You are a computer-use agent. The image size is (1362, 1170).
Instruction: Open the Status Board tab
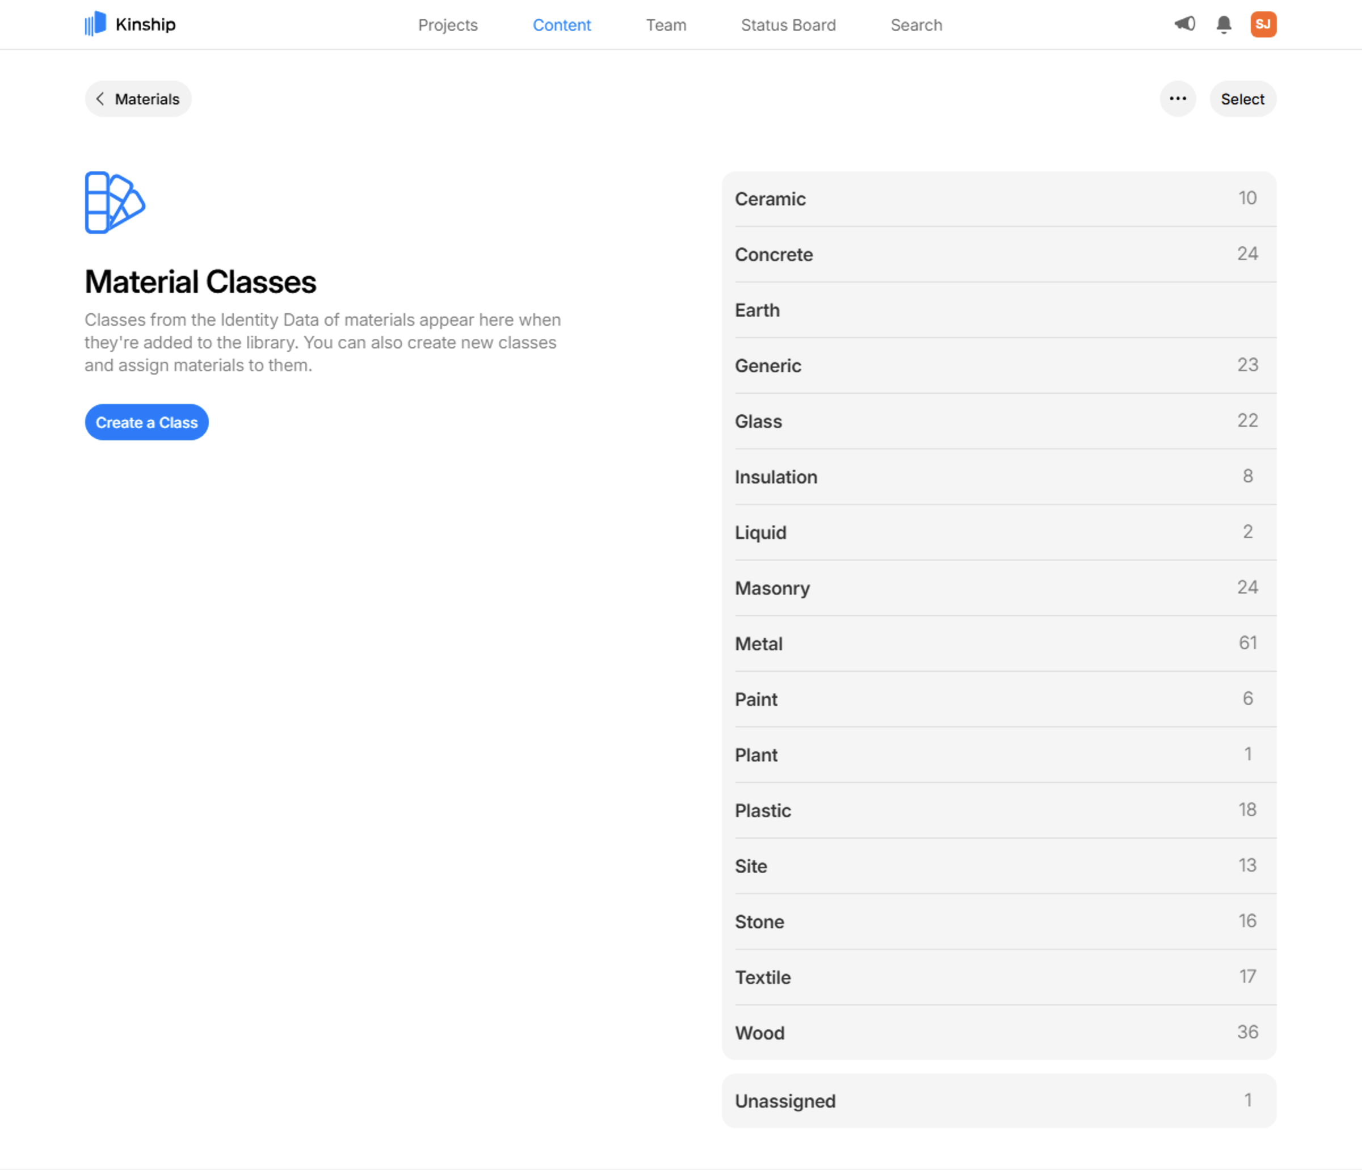click(788, 25)
